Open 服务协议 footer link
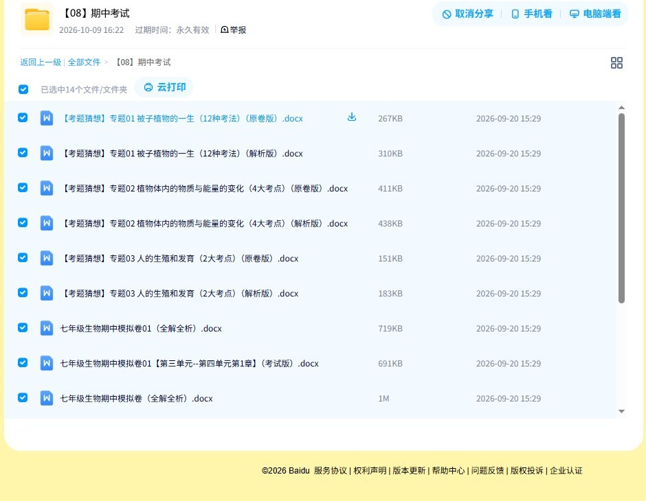The height and width of the screenshot is (501, 646). click(331, 471)
